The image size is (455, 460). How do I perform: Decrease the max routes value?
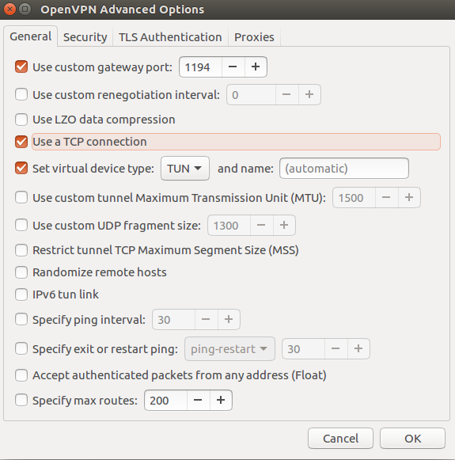198,400
